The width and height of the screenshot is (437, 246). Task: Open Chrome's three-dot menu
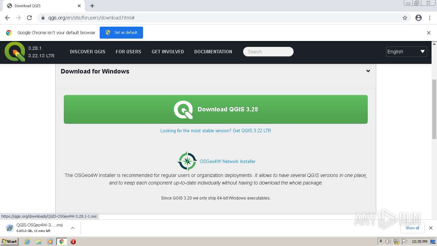[429, 18]
